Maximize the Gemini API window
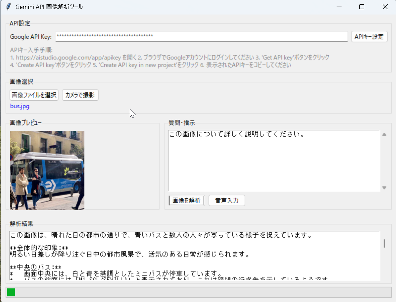This screenshot has width=396, height=302. tap(362, 7)
